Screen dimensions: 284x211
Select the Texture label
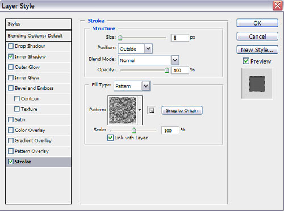point(29,109)
